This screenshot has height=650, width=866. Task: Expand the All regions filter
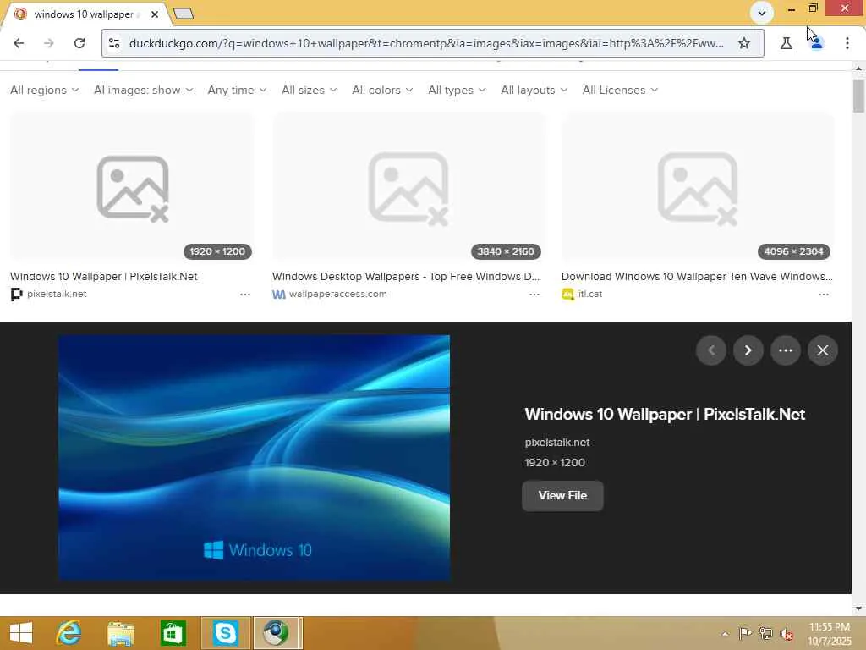(x=44, y=90)
